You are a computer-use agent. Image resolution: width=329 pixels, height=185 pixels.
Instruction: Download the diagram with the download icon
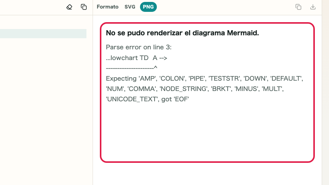[313, 7]
